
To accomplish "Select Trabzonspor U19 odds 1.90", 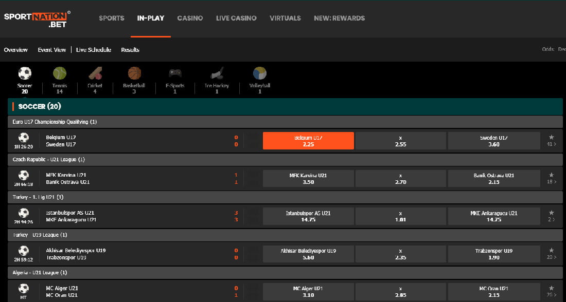I will (494, 254).
